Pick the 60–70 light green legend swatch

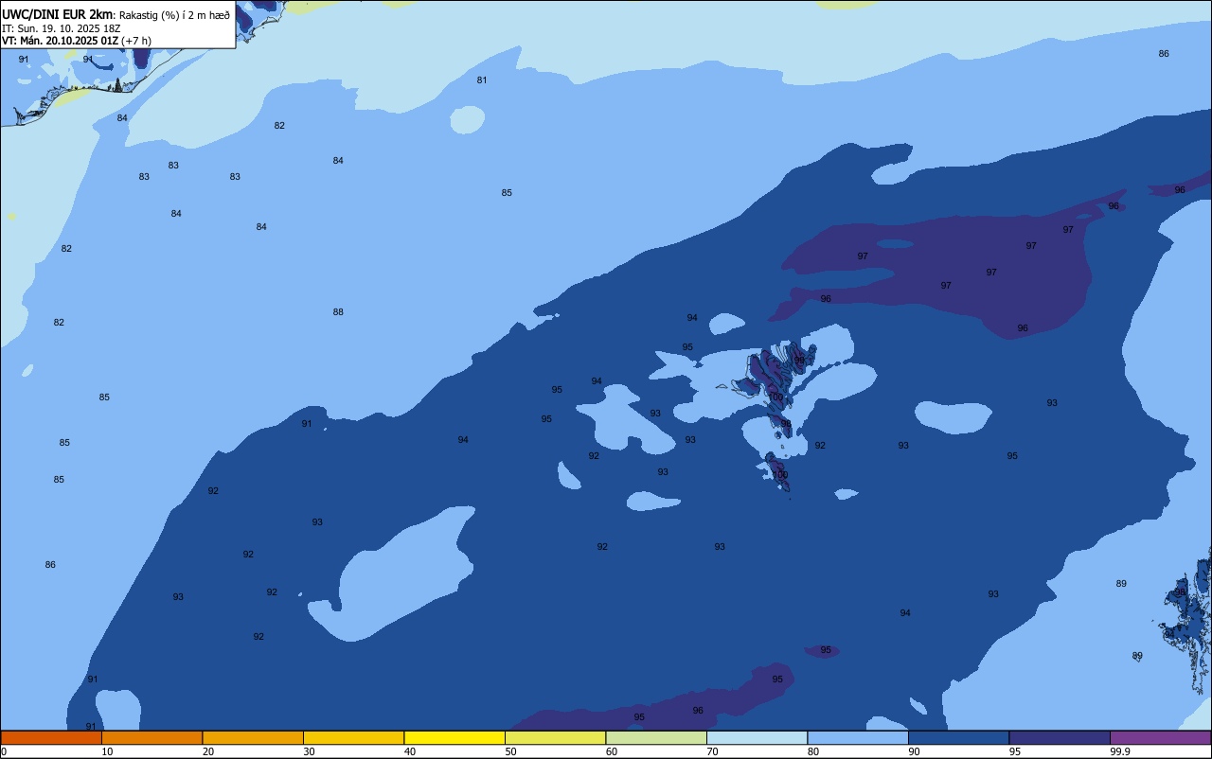(656, 737)
